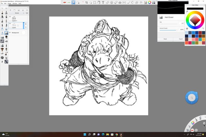Enable the French Curve tool
This screenshot has height=137, width=206.
[116, 2]
